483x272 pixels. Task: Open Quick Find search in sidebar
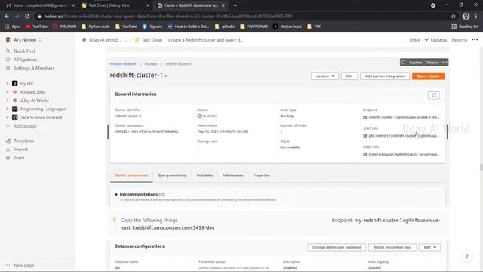(24, 51)
